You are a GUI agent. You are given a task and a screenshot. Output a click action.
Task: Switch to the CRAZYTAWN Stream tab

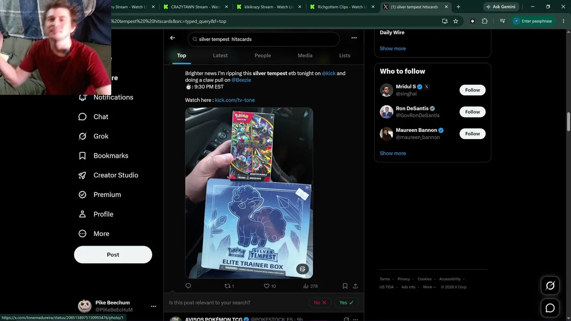(196, 7)
